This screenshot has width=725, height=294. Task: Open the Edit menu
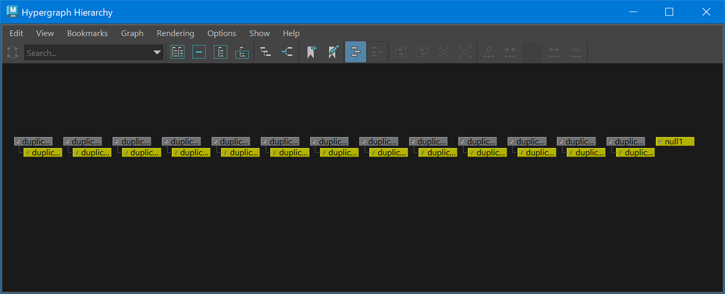(x=16, y=33)
